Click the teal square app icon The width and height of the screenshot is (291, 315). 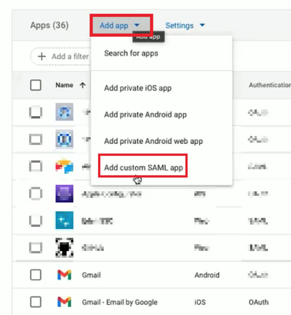(x=64, y=220)
